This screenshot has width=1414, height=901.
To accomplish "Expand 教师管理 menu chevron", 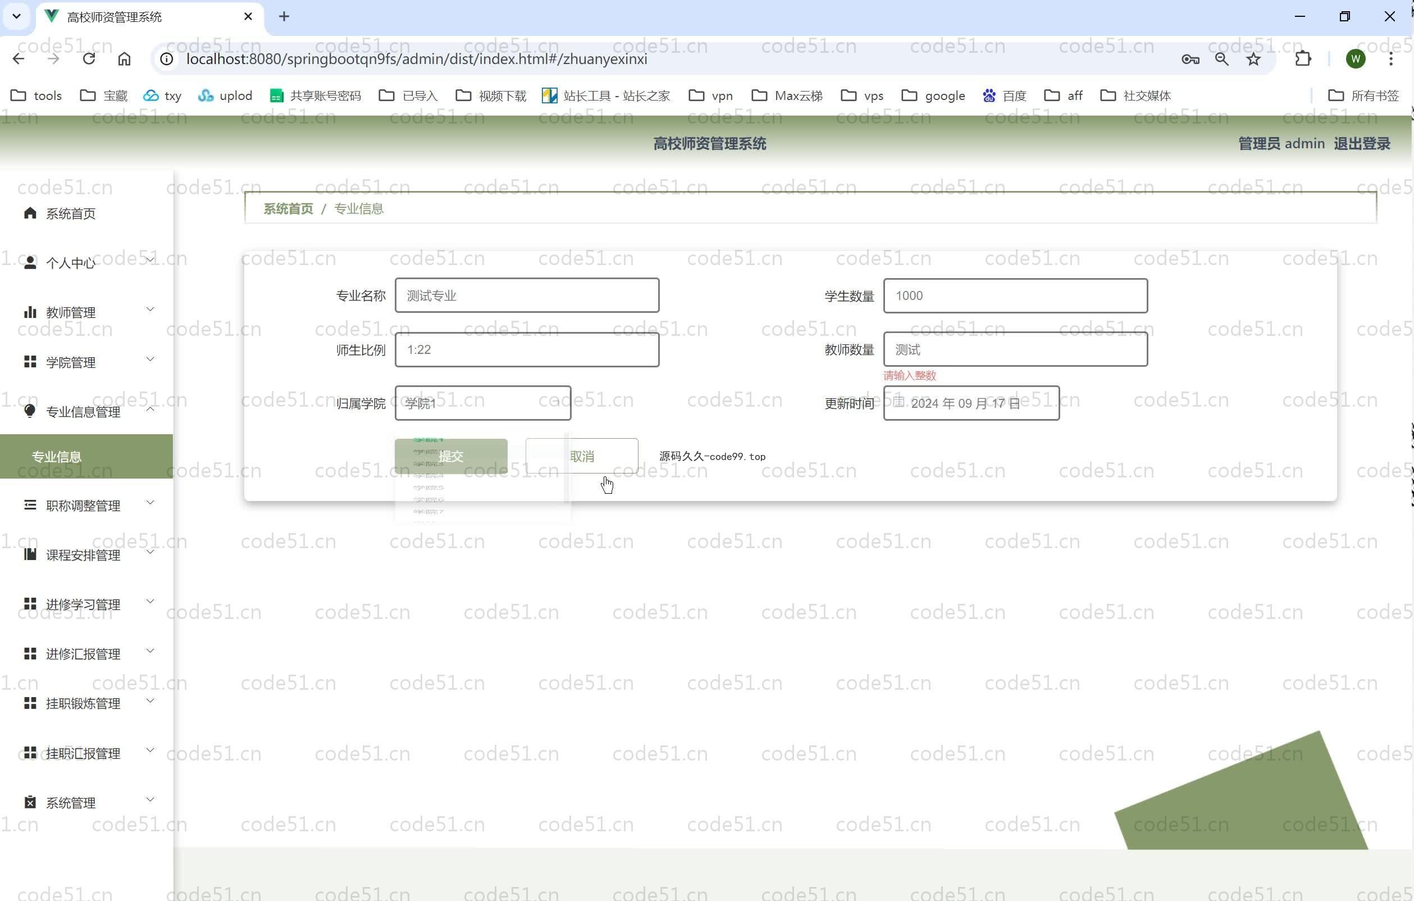I will [x=150, y=309].
